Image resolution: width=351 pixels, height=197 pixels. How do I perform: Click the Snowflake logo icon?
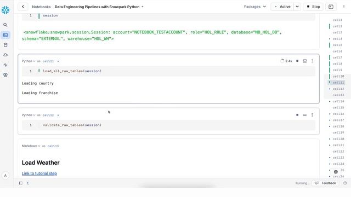point(5,10)
